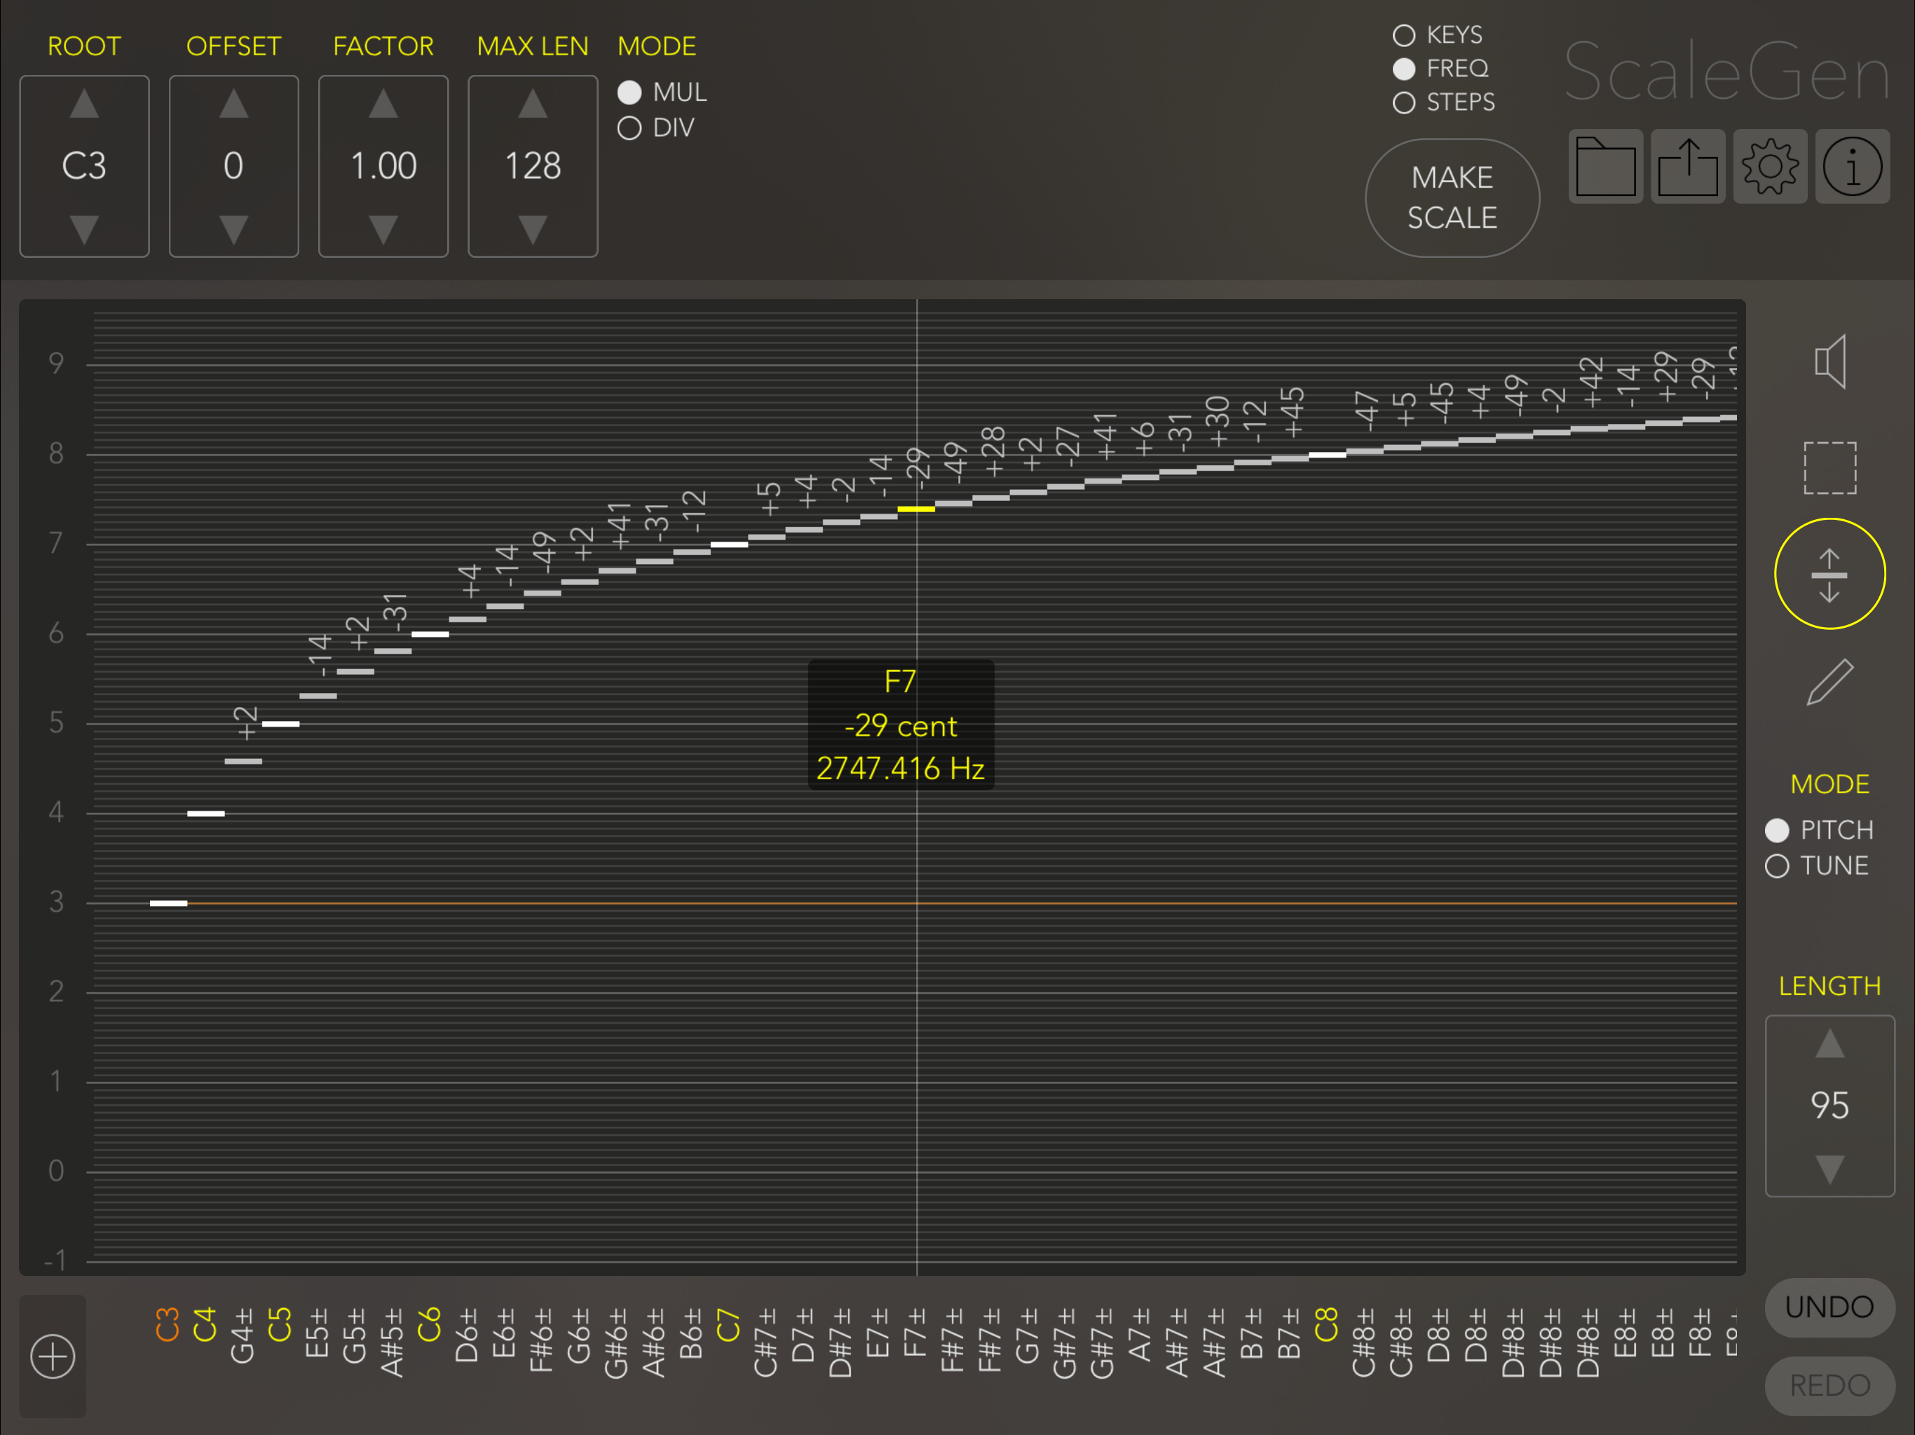Click the +45 cent label on graph

(x=1292, y=413)
